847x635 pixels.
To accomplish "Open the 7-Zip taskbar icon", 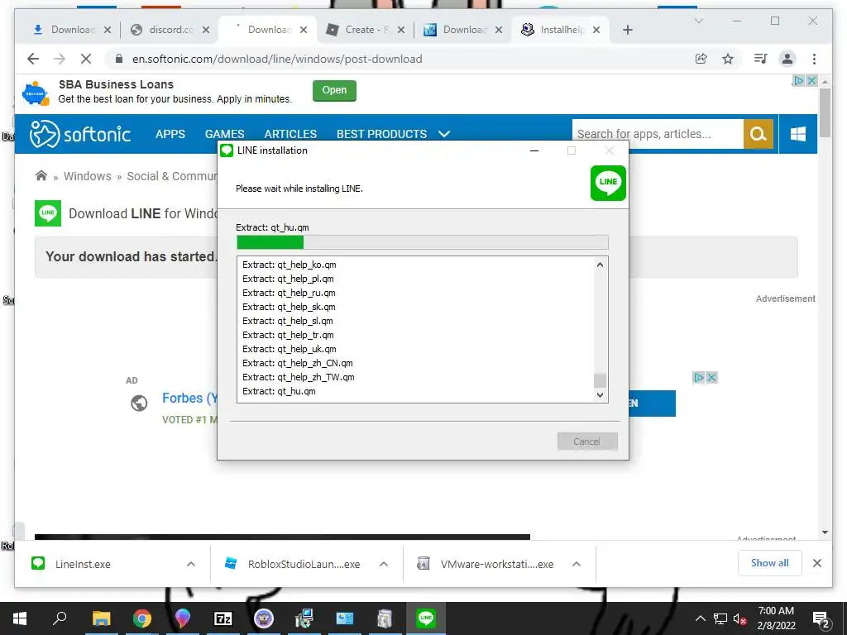I will [x=223, y=618].
